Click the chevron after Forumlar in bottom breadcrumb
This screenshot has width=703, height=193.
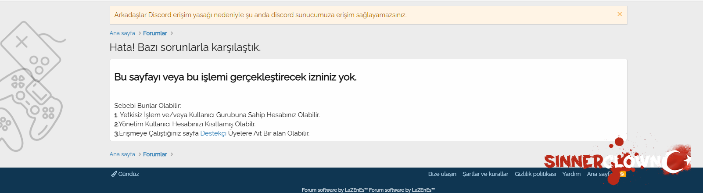tap(172, 154)
